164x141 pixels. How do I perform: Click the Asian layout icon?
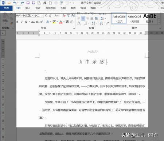(x=93, y=23)
